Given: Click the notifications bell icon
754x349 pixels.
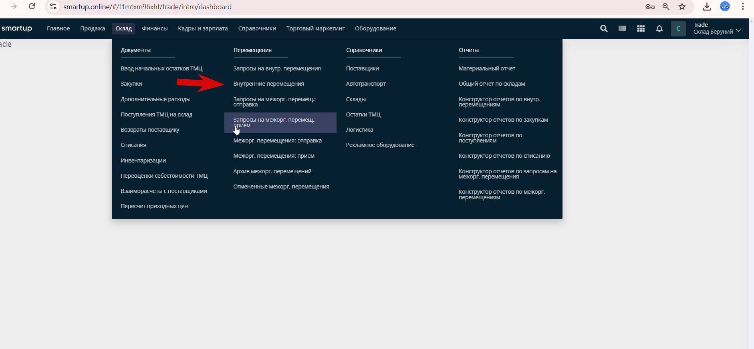Looking at the screenshot, I should tap(659, 28).
